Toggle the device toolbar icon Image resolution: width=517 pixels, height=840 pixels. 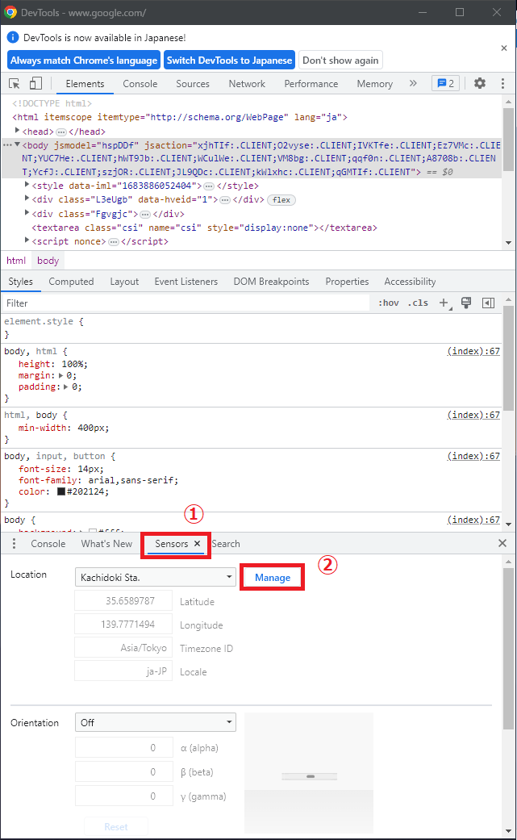[35, 84]
